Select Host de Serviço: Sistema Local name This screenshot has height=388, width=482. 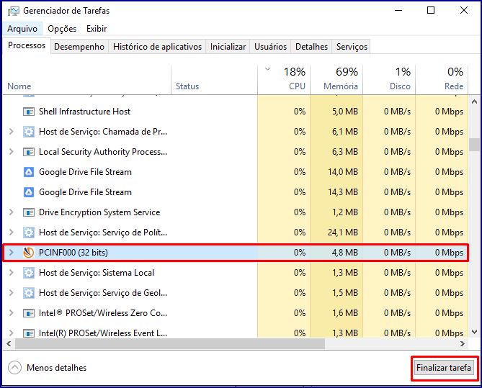97,273
